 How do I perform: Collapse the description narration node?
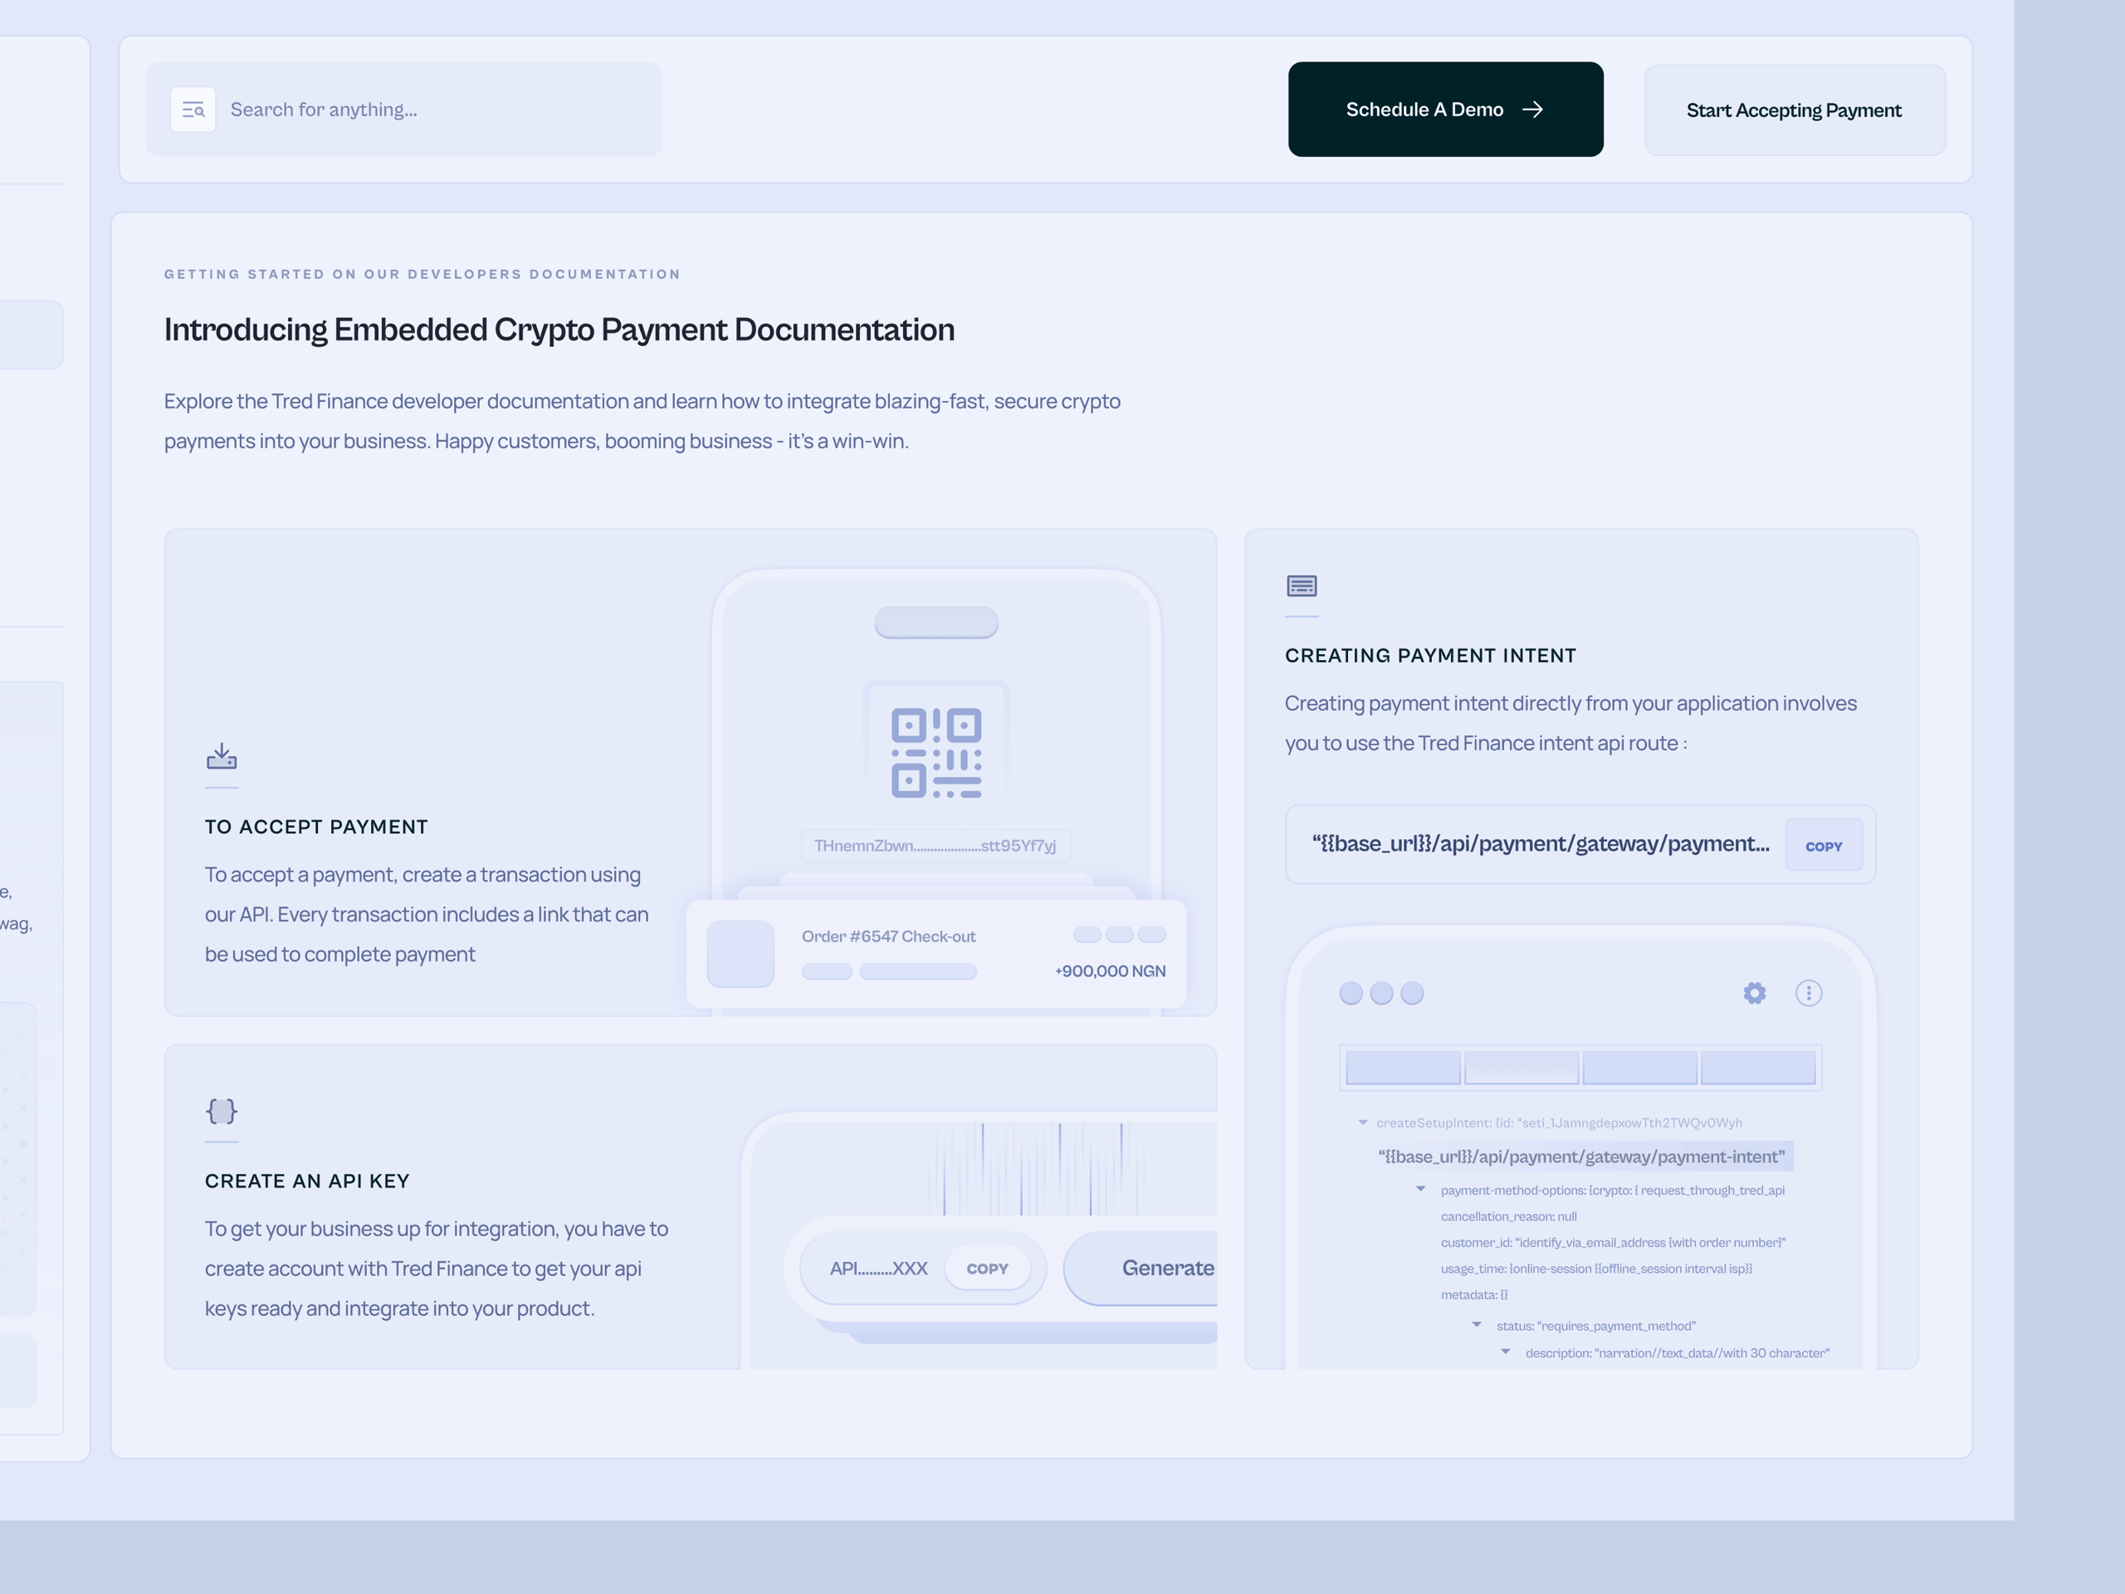1506,1352
